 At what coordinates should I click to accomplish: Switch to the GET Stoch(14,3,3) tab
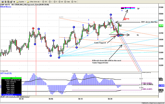pyautogui.click(x=23, y=97)
